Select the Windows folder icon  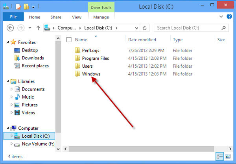(x=77, y=74)
